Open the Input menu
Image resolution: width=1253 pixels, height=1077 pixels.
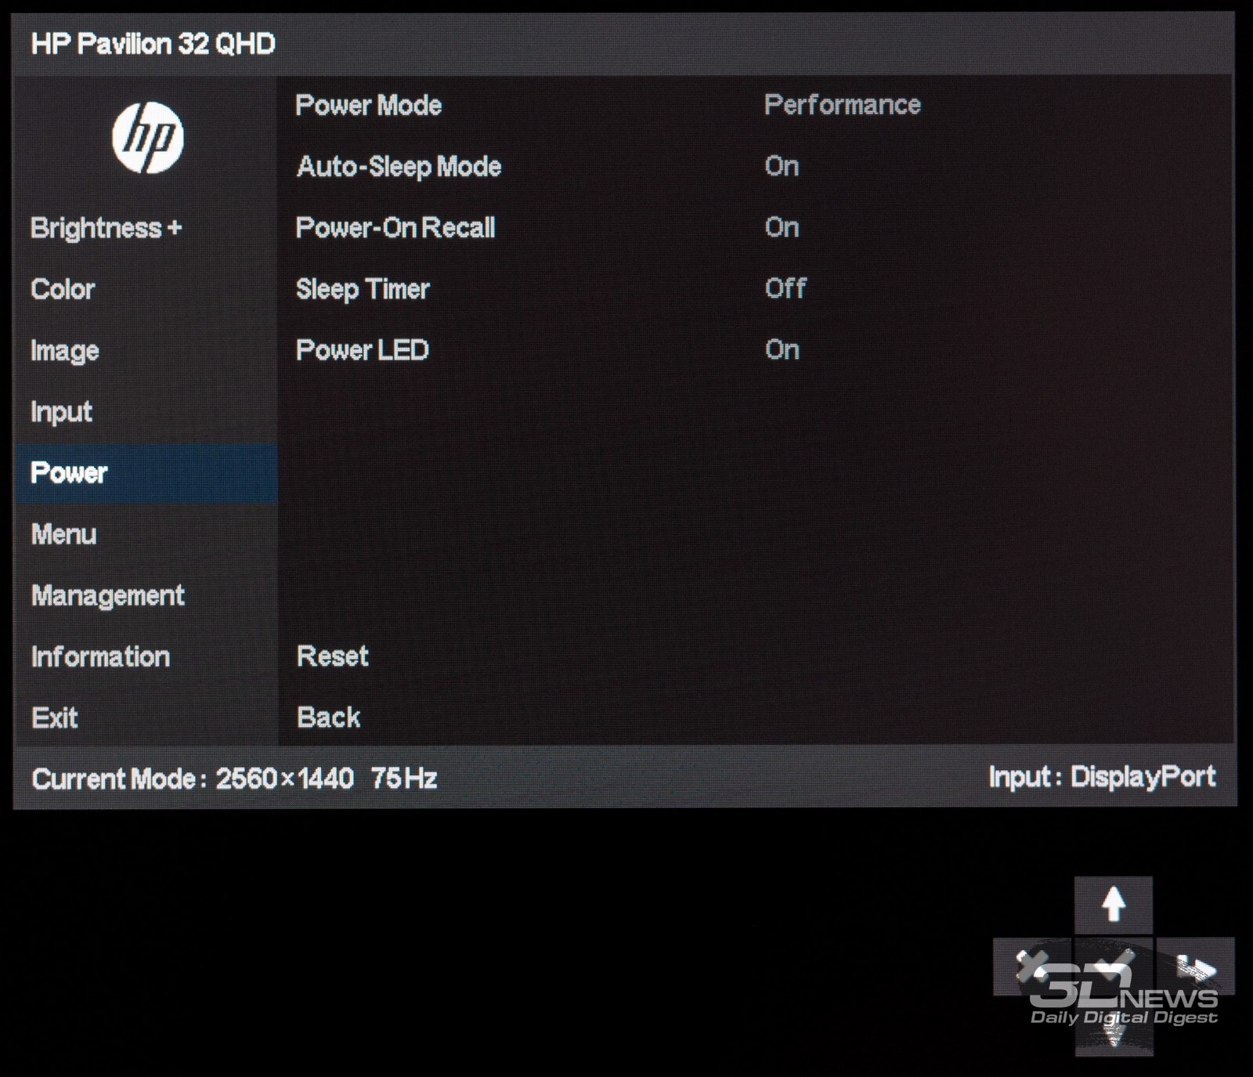[x=62, y=412]
